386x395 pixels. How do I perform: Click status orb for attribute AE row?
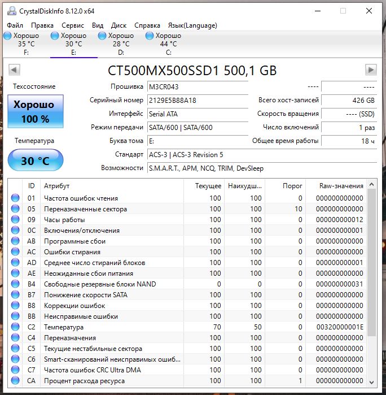[x=15, y=273]
